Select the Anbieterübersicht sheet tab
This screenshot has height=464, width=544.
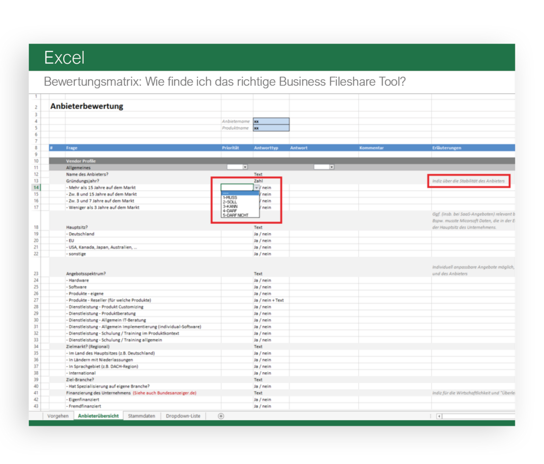pyautogui.click(x=98, y=416)
